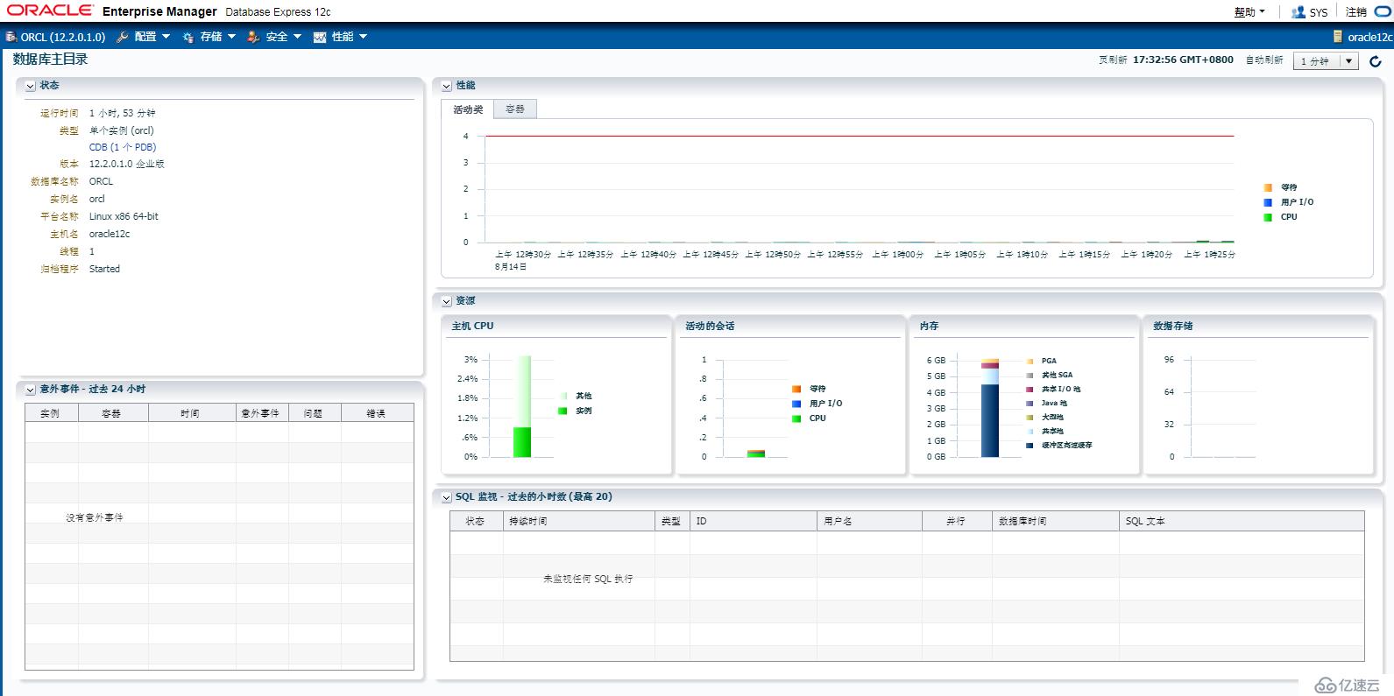The image size is (1394, 696).
Task: Click the 活动的会话 CPU bar
Action: [756, 453]
